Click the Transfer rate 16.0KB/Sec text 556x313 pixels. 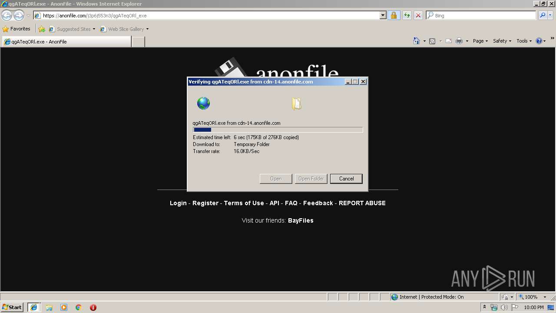(x=226, y=151)
